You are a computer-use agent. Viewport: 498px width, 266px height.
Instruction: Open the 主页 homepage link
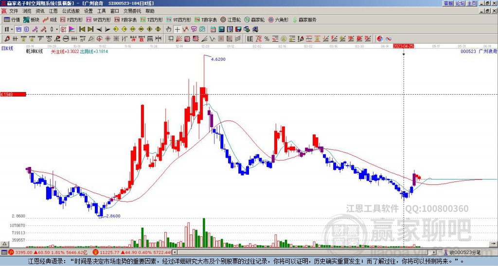click(472, 3)
